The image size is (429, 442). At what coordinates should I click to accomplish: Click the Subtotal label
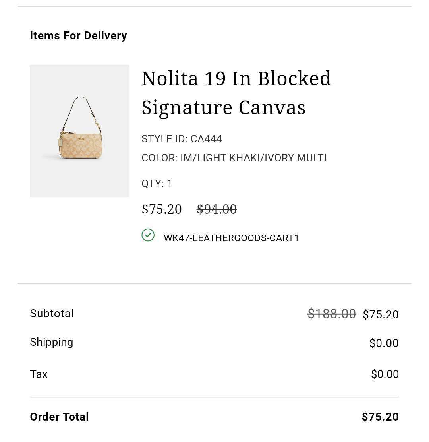pos(52,314)
